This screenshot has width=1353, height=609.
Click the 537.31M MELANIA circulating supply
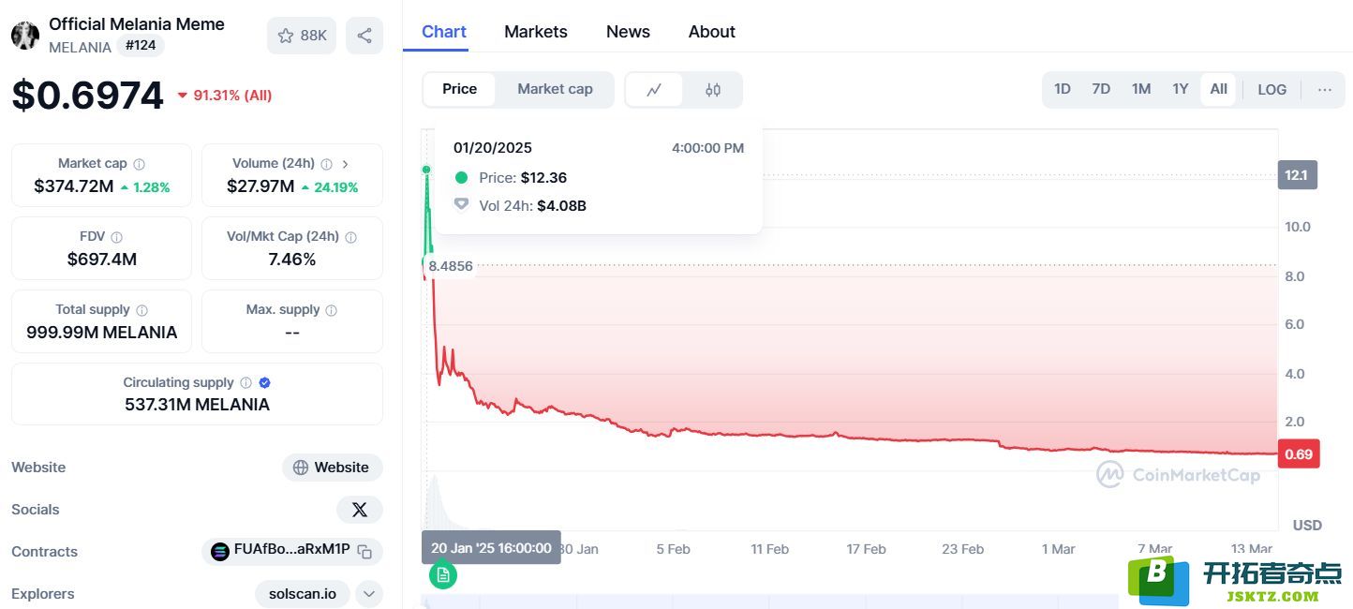pyautogui.click(x=197, y=405)
